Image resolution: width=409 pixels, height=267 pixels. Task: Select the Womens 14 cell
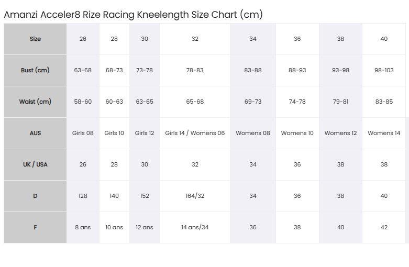pyautogui.click(x=384, y=133)
